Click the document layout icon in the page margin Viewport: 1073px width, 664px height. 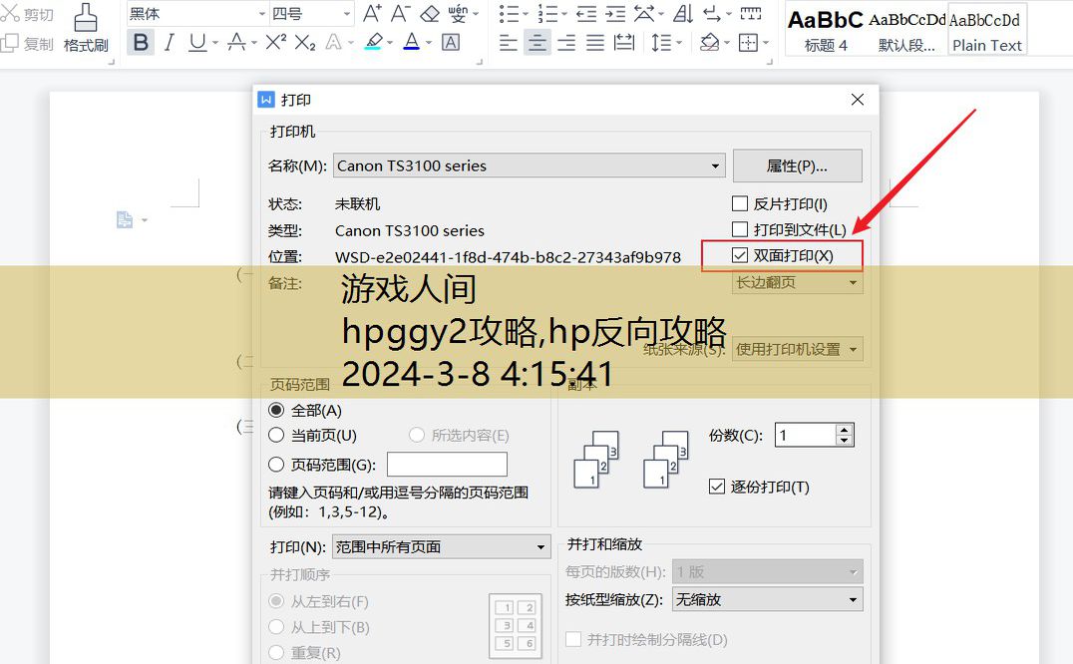[x=125, y=219]
